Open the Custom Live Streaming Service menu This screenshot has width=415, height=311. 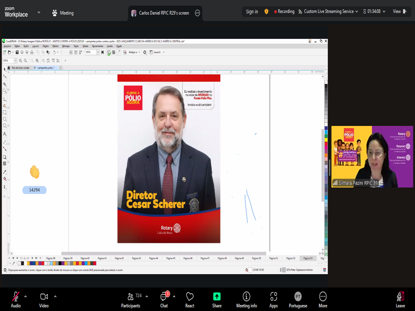click(x=328, y=11)
